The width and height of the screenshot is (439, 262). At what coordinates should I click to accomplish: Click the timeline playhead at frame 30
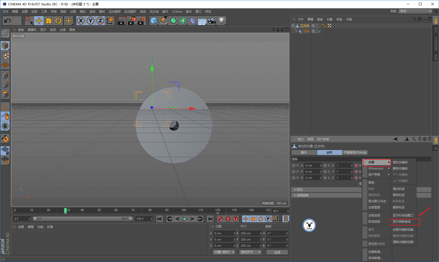tap(65, 211)
